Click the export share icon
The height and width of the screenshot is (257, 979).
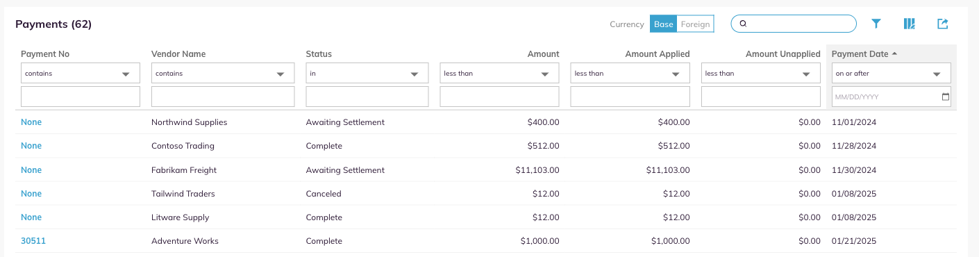tap(942, 24)
